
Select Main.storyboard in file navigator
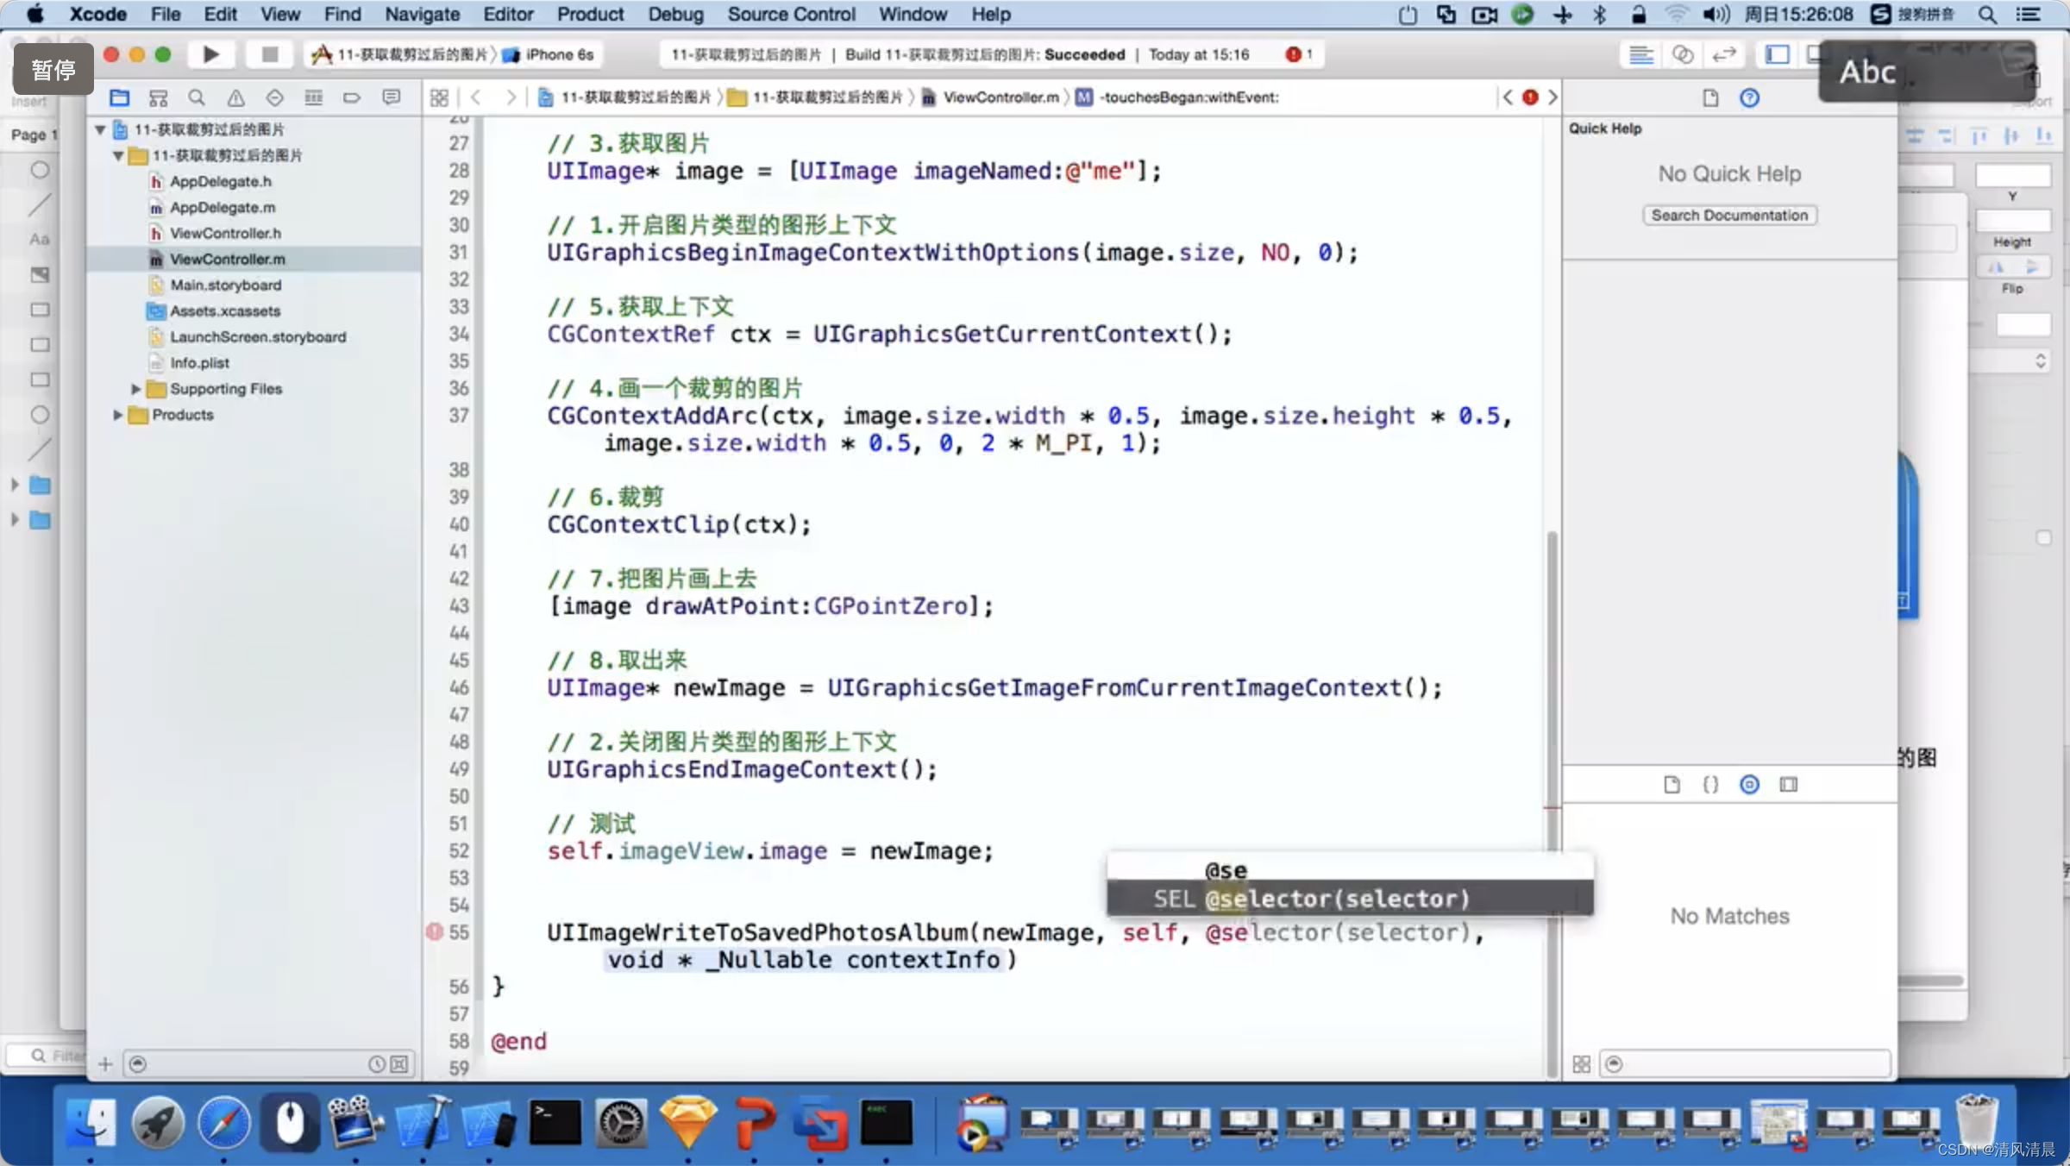click(225, 285)
